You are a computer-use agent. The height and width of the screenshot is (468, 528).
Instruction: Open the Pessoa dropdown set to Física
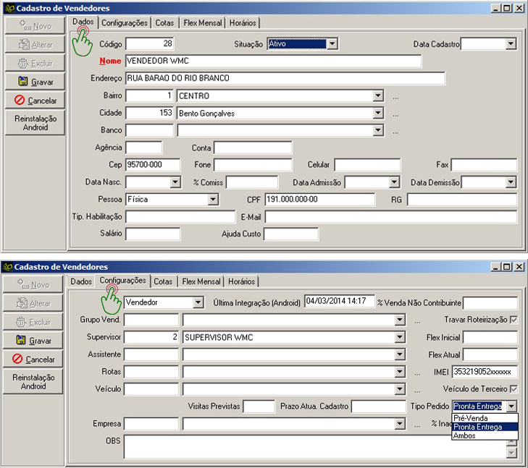213,200
